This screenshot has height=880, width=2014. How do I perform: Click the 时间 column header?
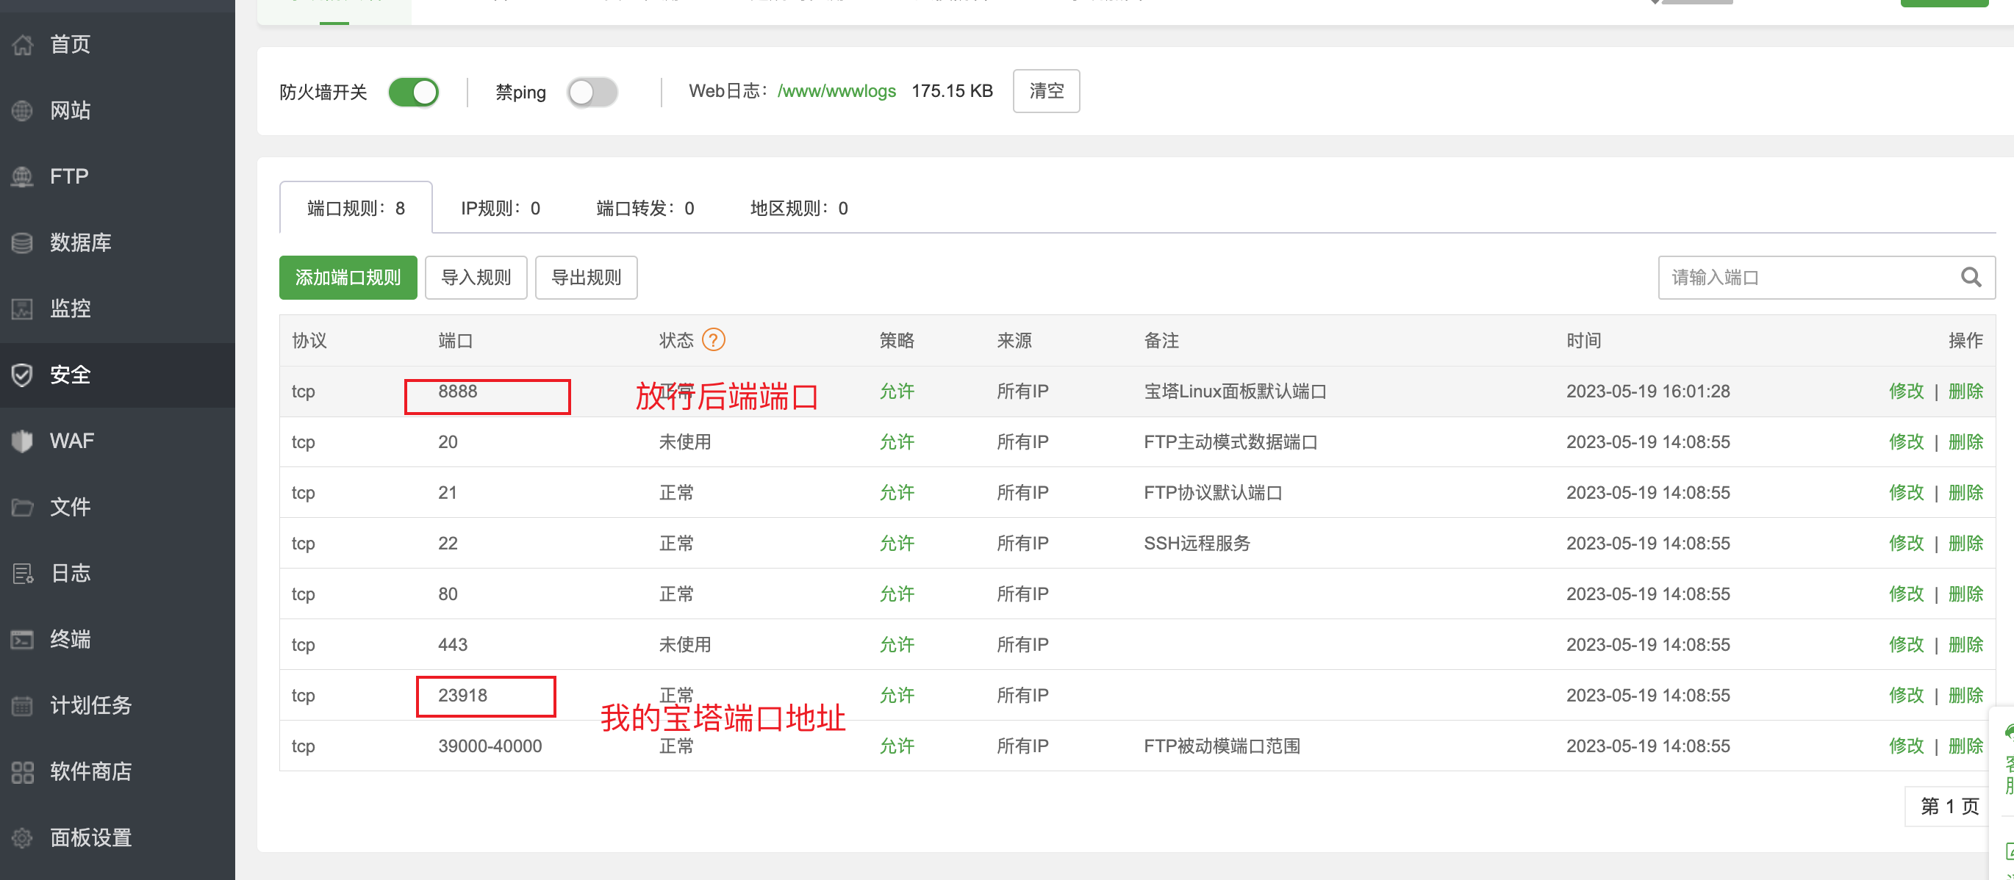click(1583, 340)
